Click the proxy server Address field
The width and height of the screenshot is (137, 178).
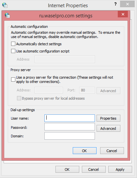[49, 90]
